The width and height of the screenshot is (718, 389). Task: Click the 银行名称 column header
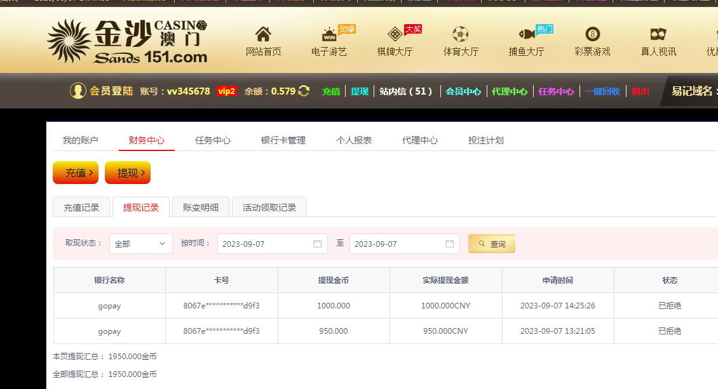(x=109, y=280)
